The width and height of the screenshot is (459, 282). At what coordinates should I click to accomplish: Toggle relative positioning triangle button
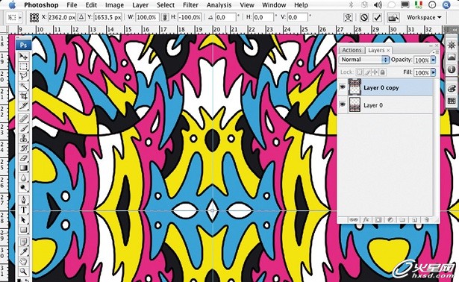click(x=81, y=17)
